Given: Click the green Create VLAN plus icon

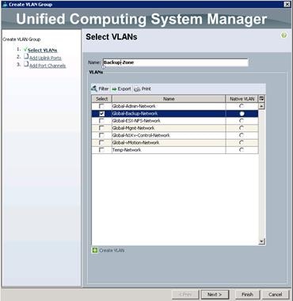Looking at the screenshot, I should click(95, 250).
